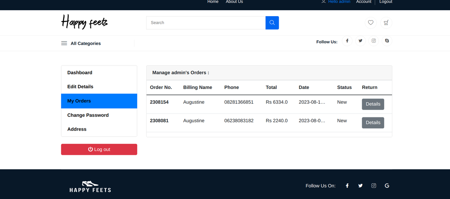The height and width of the screenshot is (199, 450).
Task: Visit Twitter from the Follow Us row
Action: point(360,41)
